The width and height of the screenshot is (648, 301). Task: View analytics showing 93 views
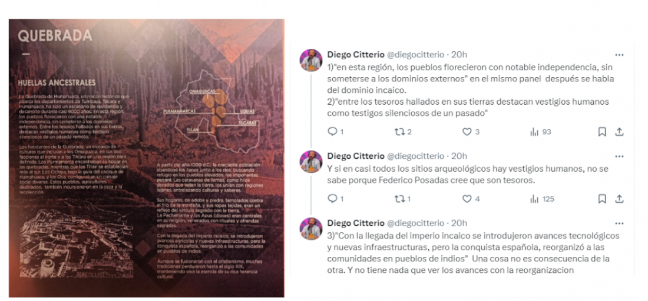541,132
